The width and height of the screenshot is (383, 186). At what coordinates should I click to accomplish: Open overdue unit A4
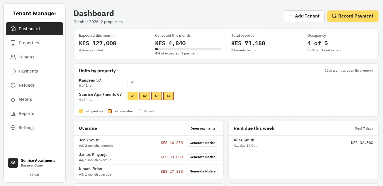tap(169, 96)
